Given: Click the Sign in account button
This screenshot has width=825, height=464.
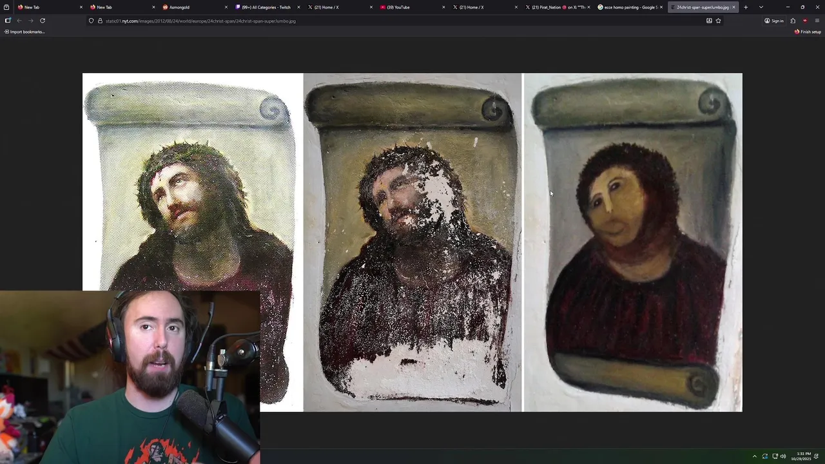Looking at the screenshot, I should click(774, 21).
